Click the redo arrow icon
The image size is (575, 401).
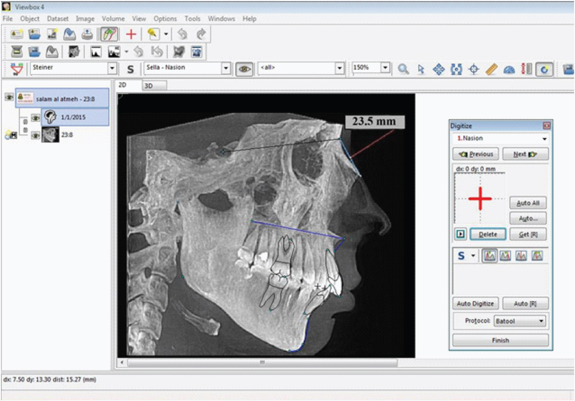click(x=201, y=34)
